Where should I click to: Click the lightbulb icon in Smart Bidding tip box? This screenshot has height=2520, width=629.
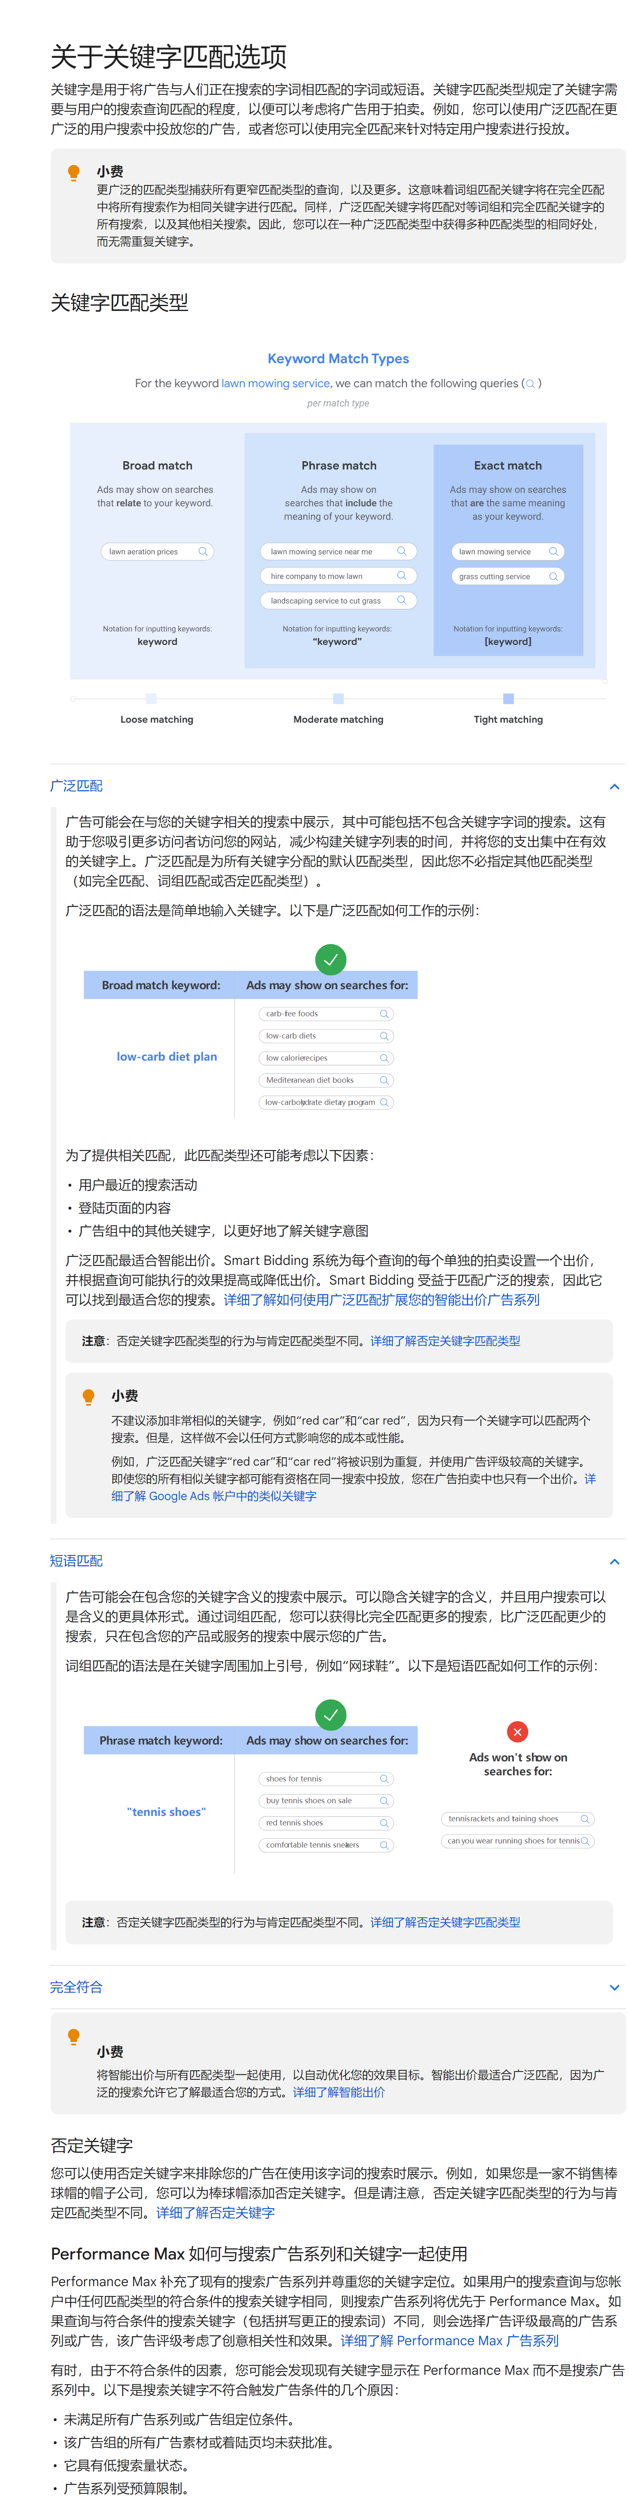pyautogui.click(x=73, y=2037)
